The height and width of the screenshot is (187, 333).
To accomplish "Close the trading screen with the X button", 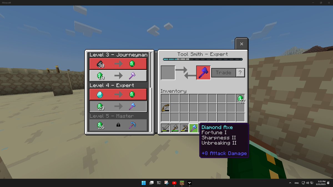I will pyautogui.click(x=241, y=44).
